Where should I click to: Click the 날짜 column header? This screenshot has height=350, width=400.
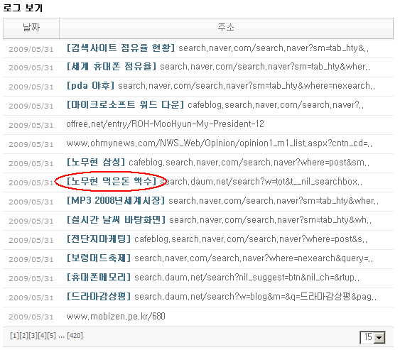pyautogui.click(x=31, y=28)
